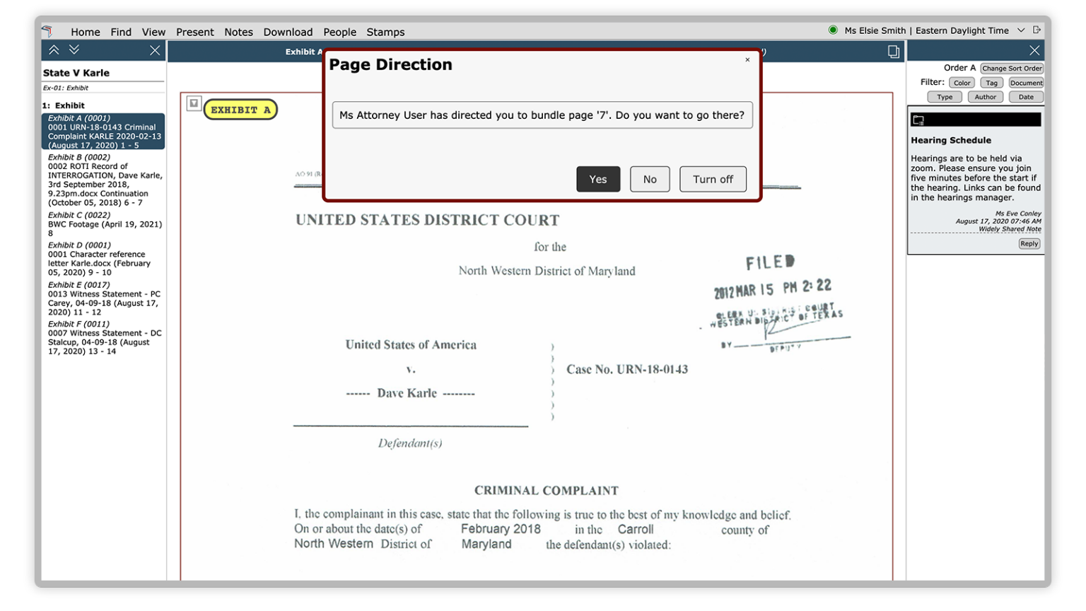Open the Stamps menu
This screenshot has height=611, width=1086.
tap(385, 32)
